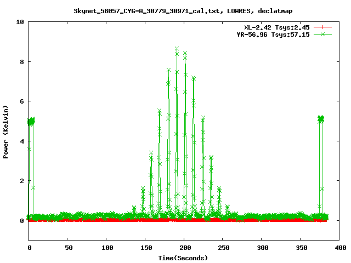Click x-axis tick label 300
Image resolution: width=351 pixels, height=263 pixels.
(x=263, y=248)
